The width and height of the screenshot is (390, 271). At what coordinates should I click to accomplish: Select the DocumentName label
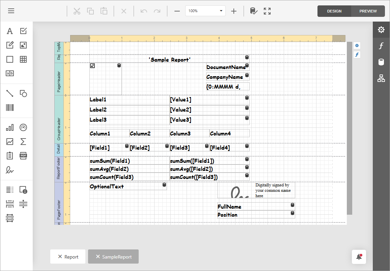[x=228, y=67]
